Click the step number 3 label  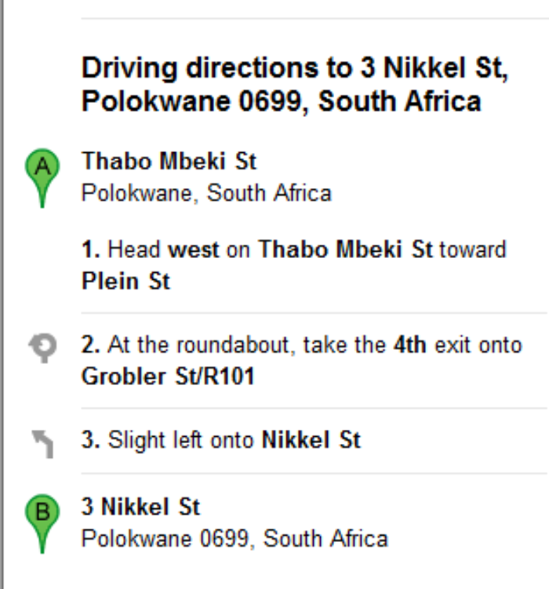pyautogui.click(x=90, y=440)
